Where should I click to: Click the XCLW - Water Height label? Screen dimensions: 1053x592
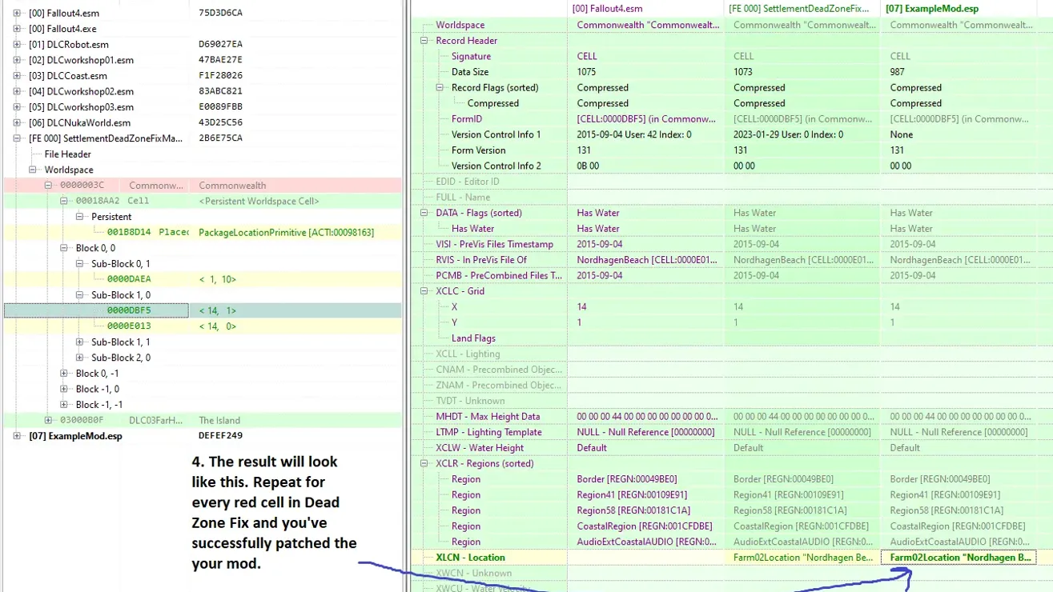(480, 448)
